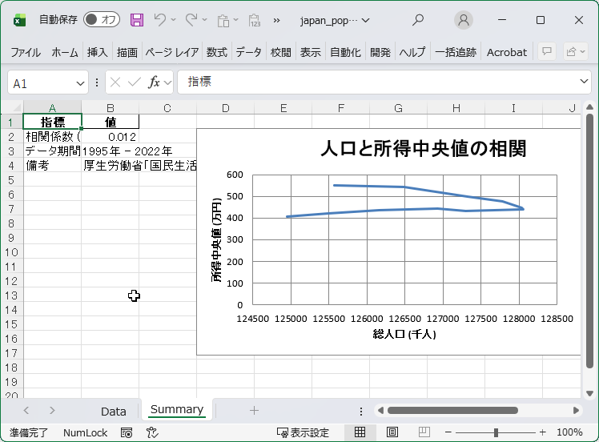Go to next sheet with right arrow
Image resolution: width=599 pixels, height=442 pixels.
click(x=52, y=410)
